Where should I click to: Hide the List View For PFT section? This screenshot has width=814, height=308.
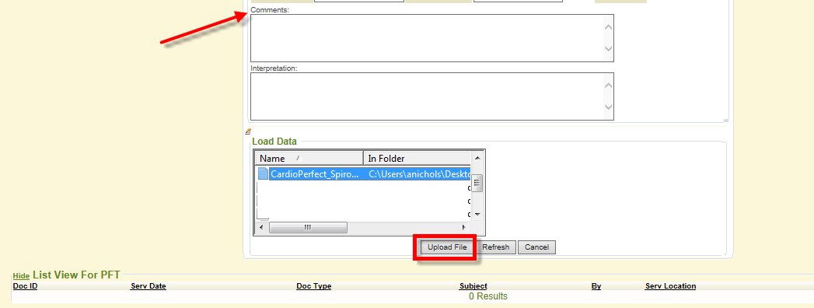pyautogui.click(x=21, y=276)
